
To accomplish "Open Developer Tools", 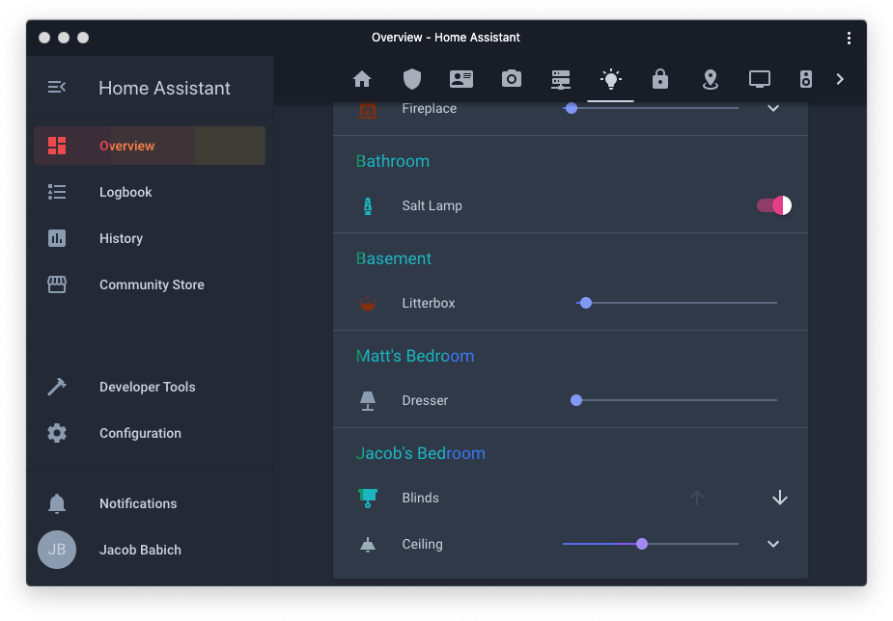I will coord(150,387).
